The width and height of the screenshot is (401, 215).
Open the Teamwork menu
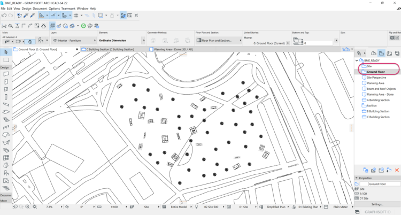point(68,9)
